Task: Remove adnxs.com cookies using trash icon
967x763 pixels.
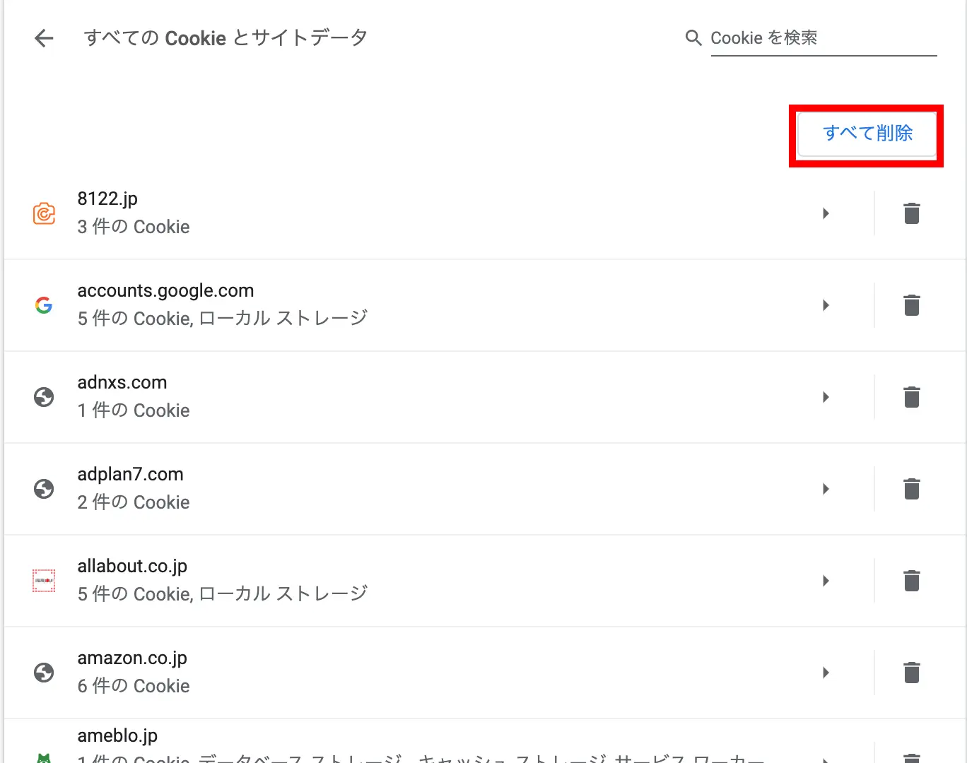Action: pos(912,397)
